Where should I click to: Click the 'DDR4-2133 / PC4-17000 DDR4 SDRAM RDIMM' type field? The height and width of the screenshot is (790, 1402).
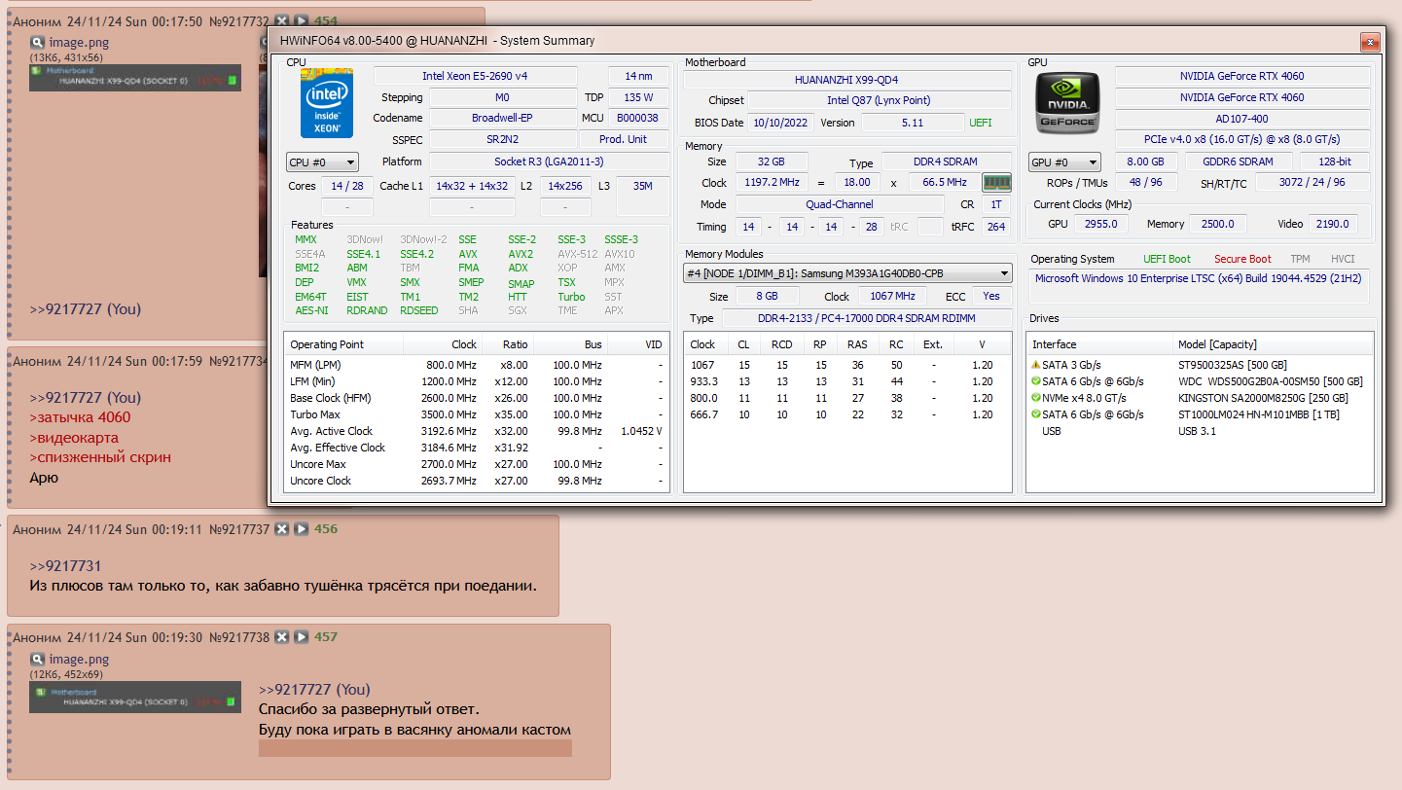click(867, 318)
